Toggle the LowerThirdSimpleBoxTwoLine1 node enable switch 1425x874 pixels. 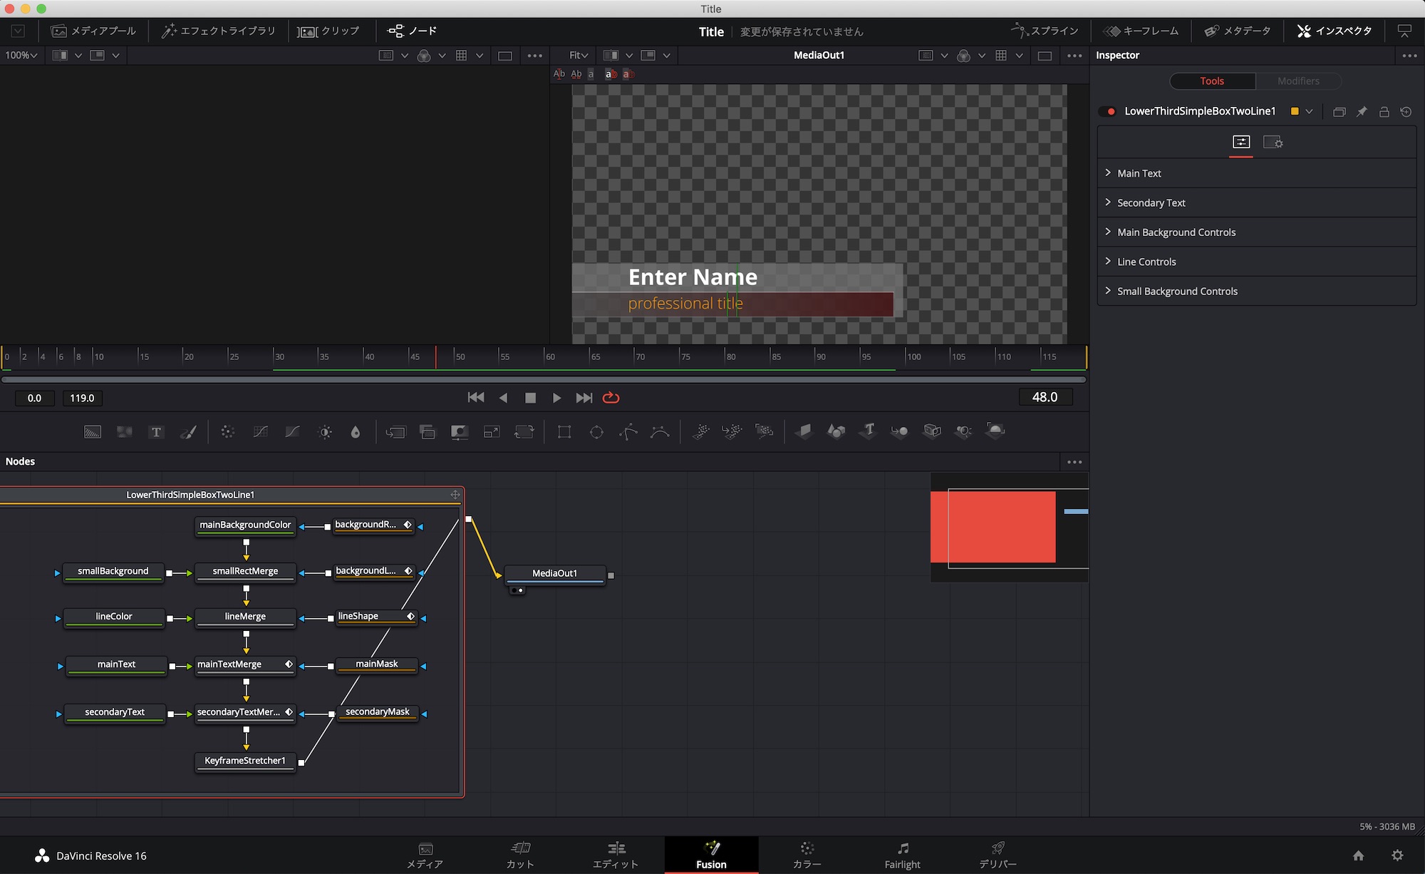click(1108, 112)
